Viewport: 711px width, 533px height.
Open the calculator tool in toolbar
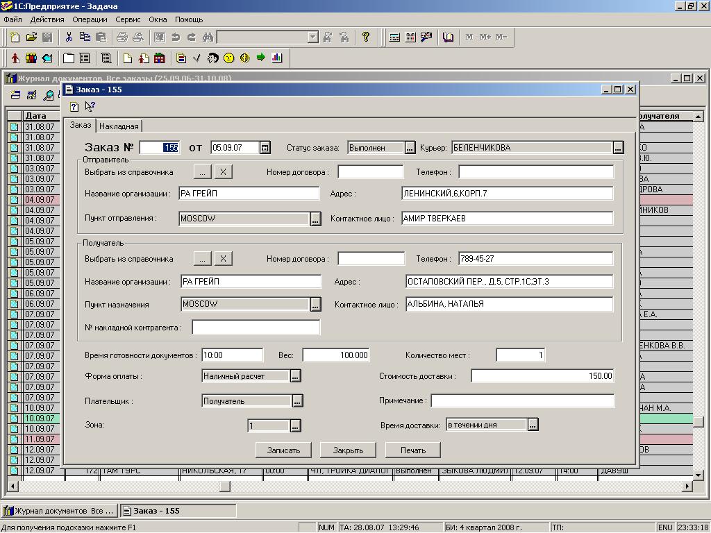click(394, 37)
